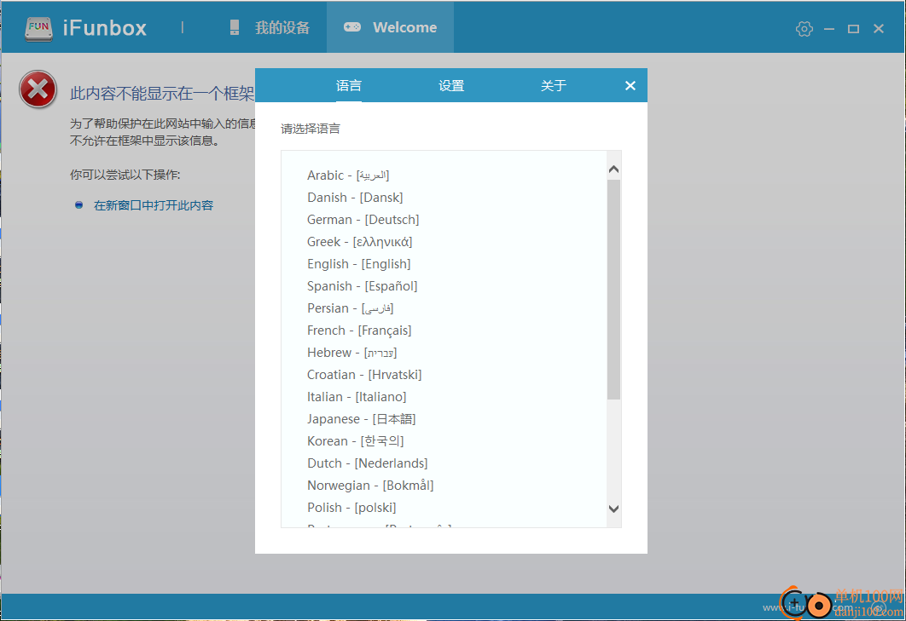Select English - [English] language
The height and width of the screenshot is (621, 906).
[x=359, y=264]
